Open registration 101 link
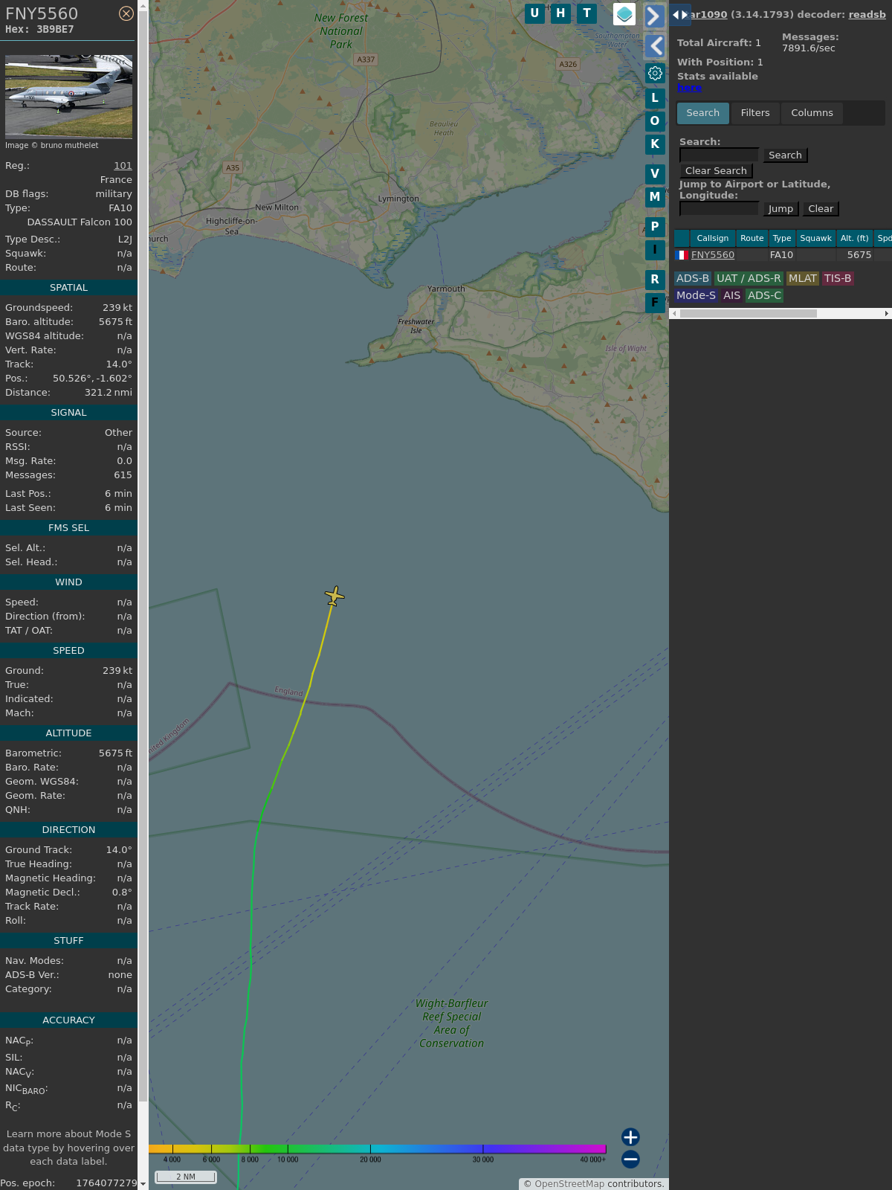Screen dimensions: 892x1190 [123, 166]
